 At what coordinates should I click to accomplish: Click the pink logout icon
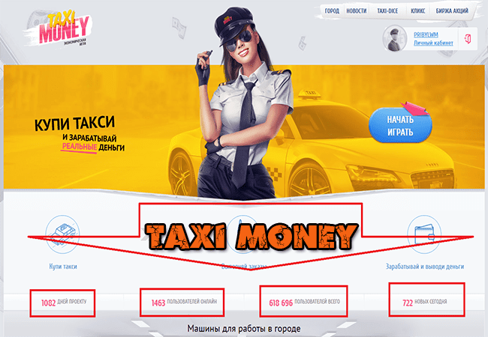click(x=468, y=39)
